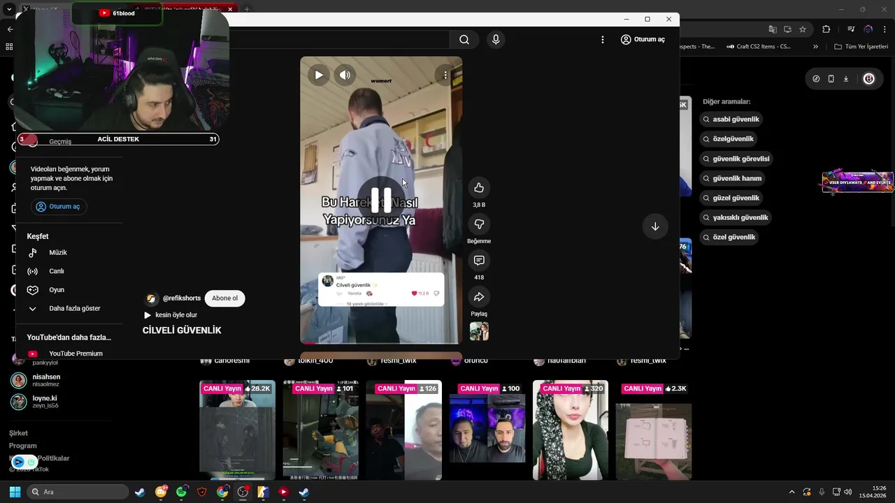Open Geçmiş in the YouTube sidebar
This screenshot has width=895, height=503.
[x=60, y=142]
